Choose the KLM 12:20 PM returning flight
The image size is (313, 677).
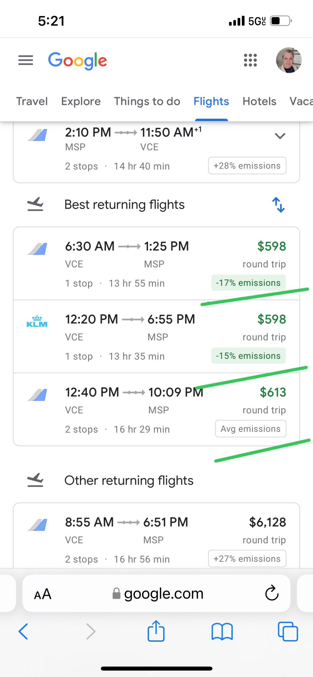[156, 337]
